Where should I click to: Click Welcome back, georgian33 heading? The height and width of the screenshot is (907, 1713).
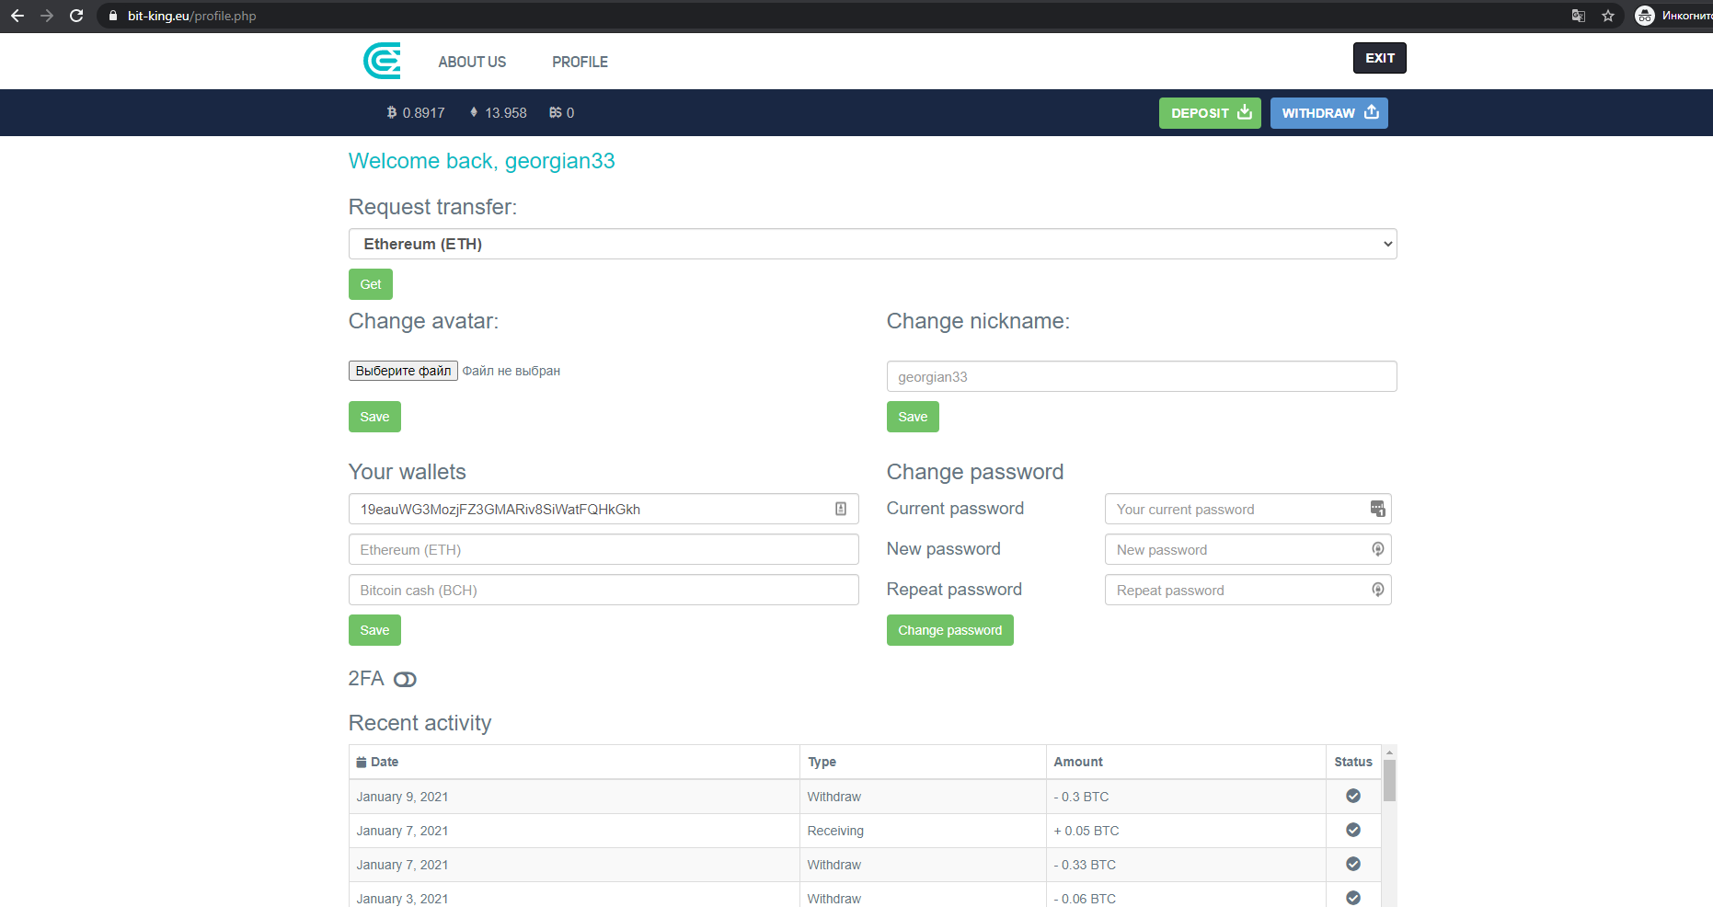[481, 161]
